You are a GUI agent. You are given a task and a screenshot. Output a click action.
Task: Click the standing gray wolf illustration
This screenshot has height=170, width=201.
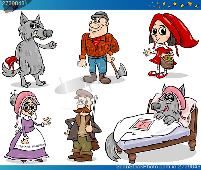pyautogui.click(x=29, y=49)
